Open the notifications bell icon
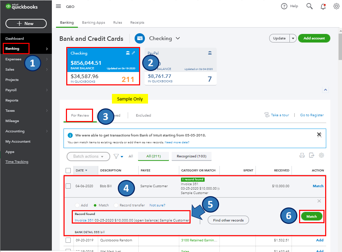 coord(323,6)
